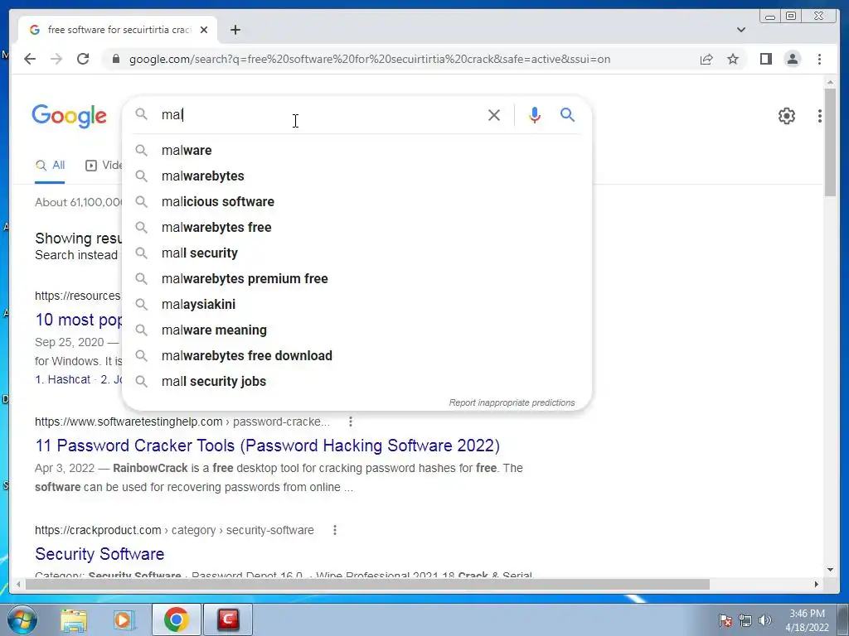Open the Windows Start menu

pyautogui.click(x=22, y=620)
